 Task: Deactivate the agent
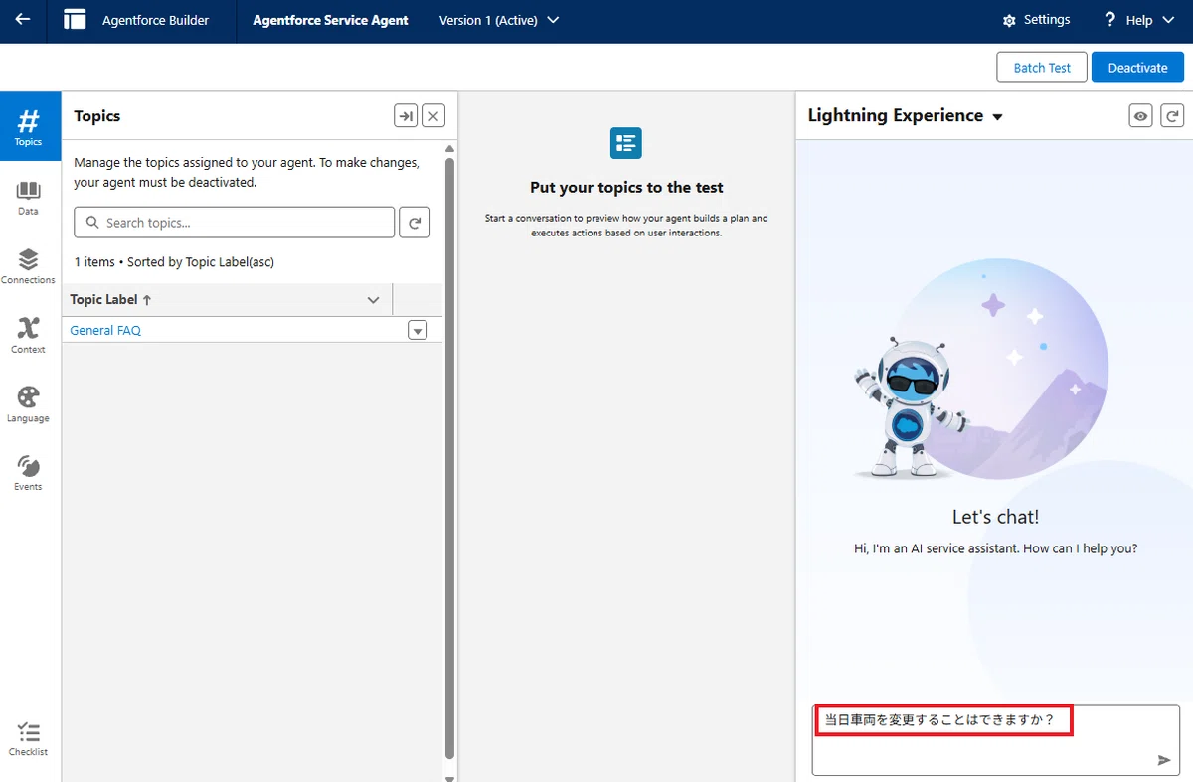(x=1137, y=68)
